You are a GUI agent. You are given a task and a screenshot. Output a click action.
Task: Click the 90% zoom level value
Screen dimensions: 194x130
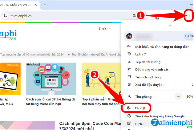pyautogui.click(x=190, y=96)
